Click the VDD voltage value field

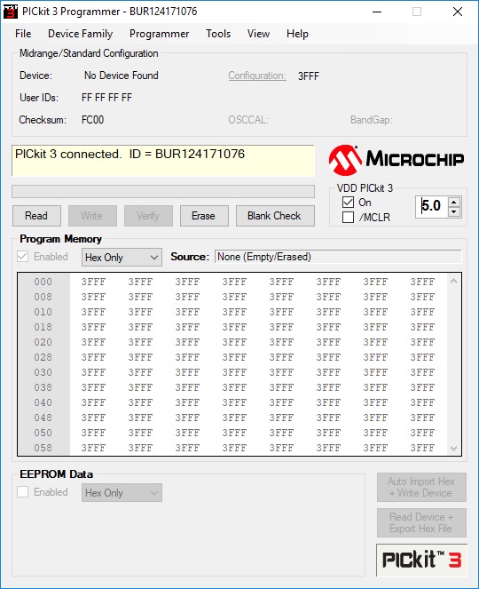(x=432, y=206)
